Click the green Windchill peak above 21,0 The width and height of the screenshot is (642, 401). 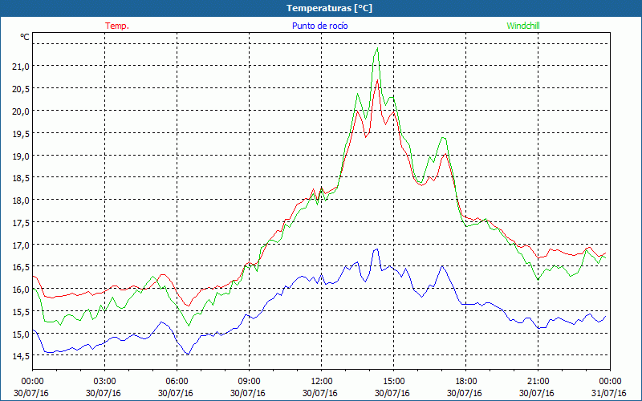[377, 48]
